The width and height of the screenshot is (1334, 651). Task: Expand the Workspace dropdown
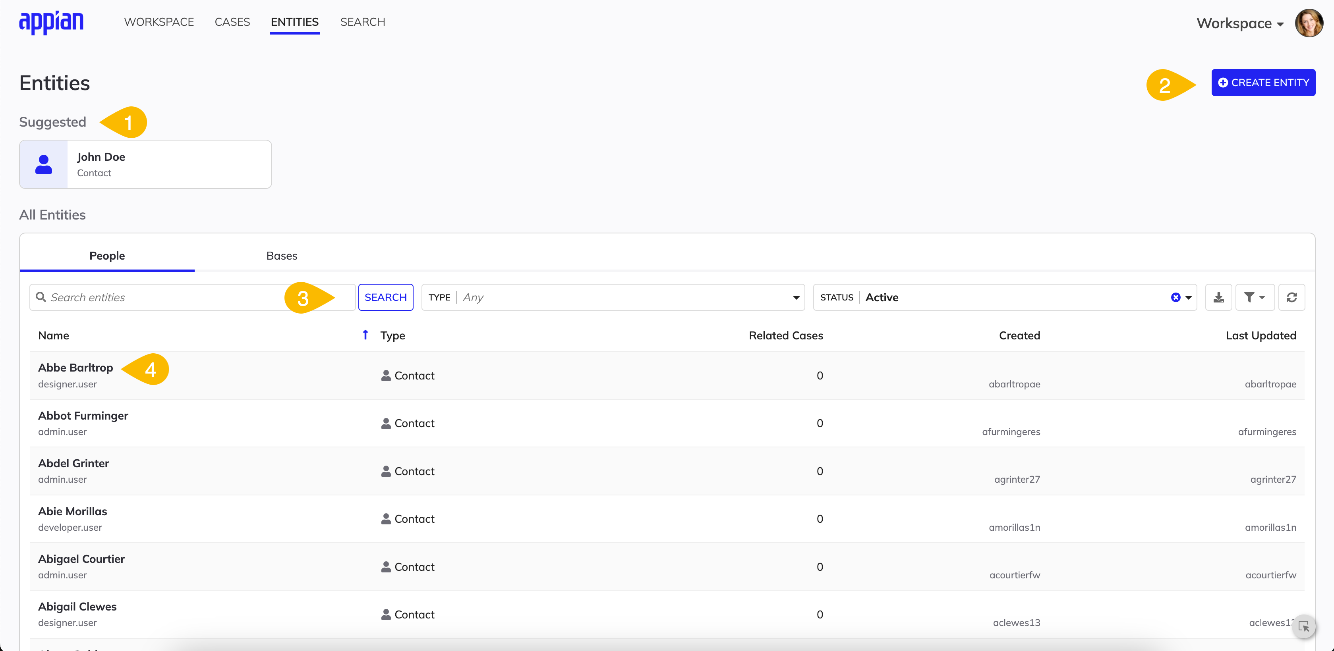[x=1240, y=23]
